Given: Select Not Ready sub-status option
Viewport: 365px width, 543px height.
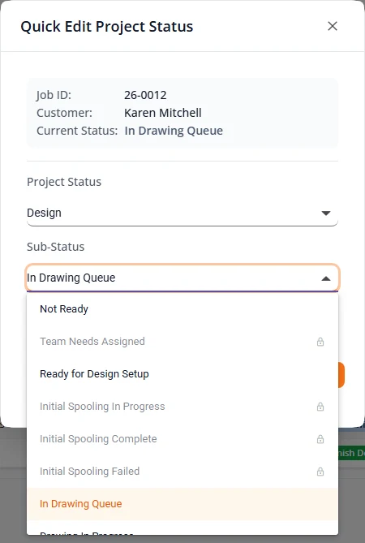Looking at the screenshot, I should tap(182, 309).
